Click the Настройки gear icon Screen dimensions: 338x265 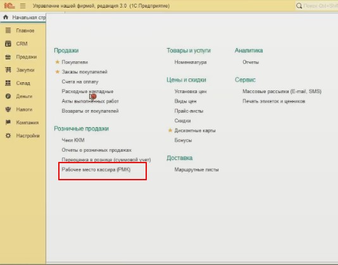[x=8, y=136]
